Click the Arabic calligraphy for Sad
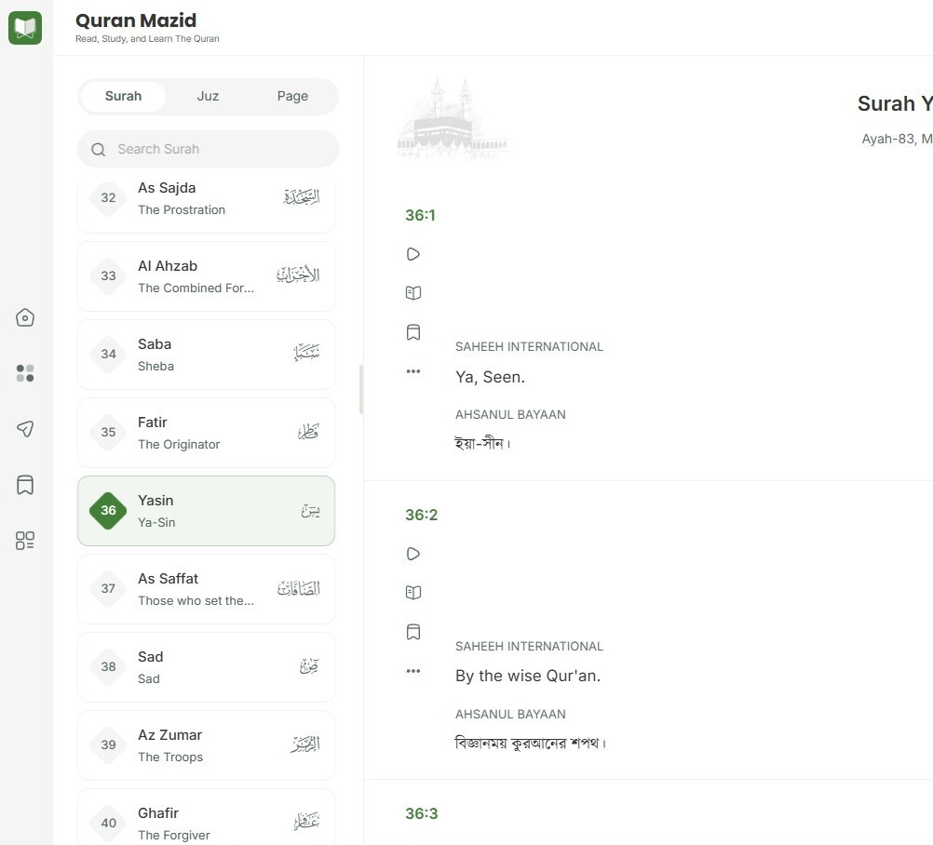This screenshot has width=933, height=845. point(309,666)
